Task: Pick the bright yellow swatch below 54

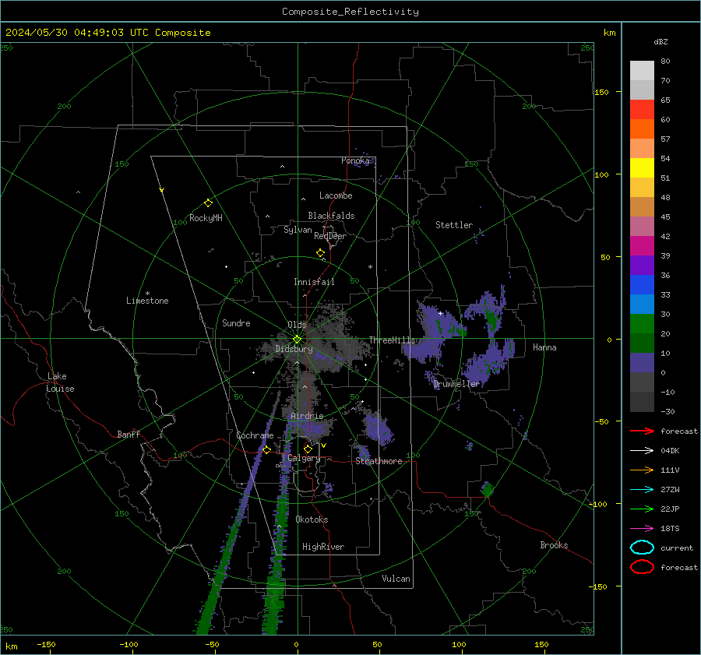Action: (642, 168)
